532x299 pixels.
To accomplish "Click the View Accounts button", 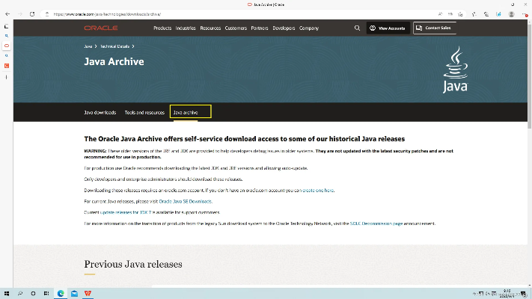I will pyautogui.click(x=387, y=28).
